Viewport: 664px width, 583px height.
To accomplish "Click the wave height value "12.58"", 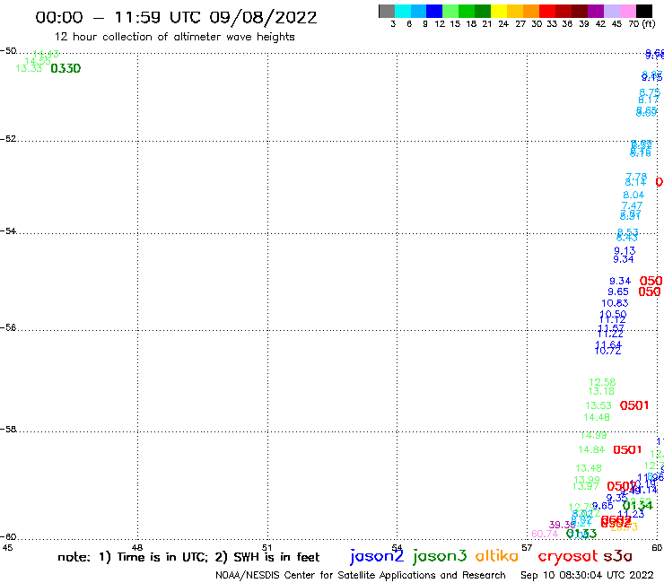I will (x=602, y=382).
